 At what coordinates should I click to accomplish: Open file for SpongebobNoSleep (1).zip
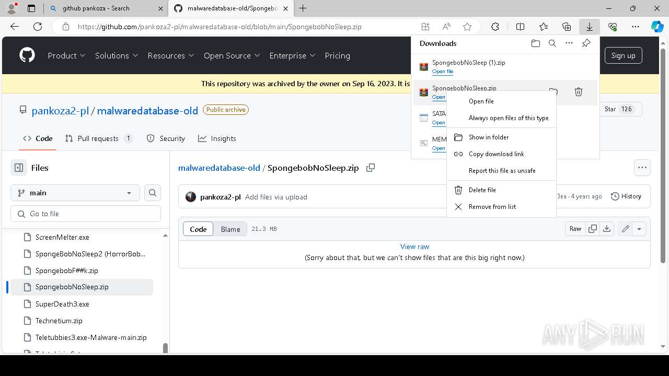click(442, 72)
